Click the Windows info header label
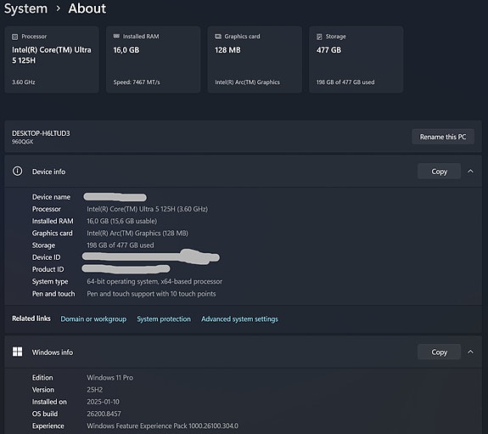Image resolution: width=488 pixels, height=434 pixels. [x=53, y=352]
